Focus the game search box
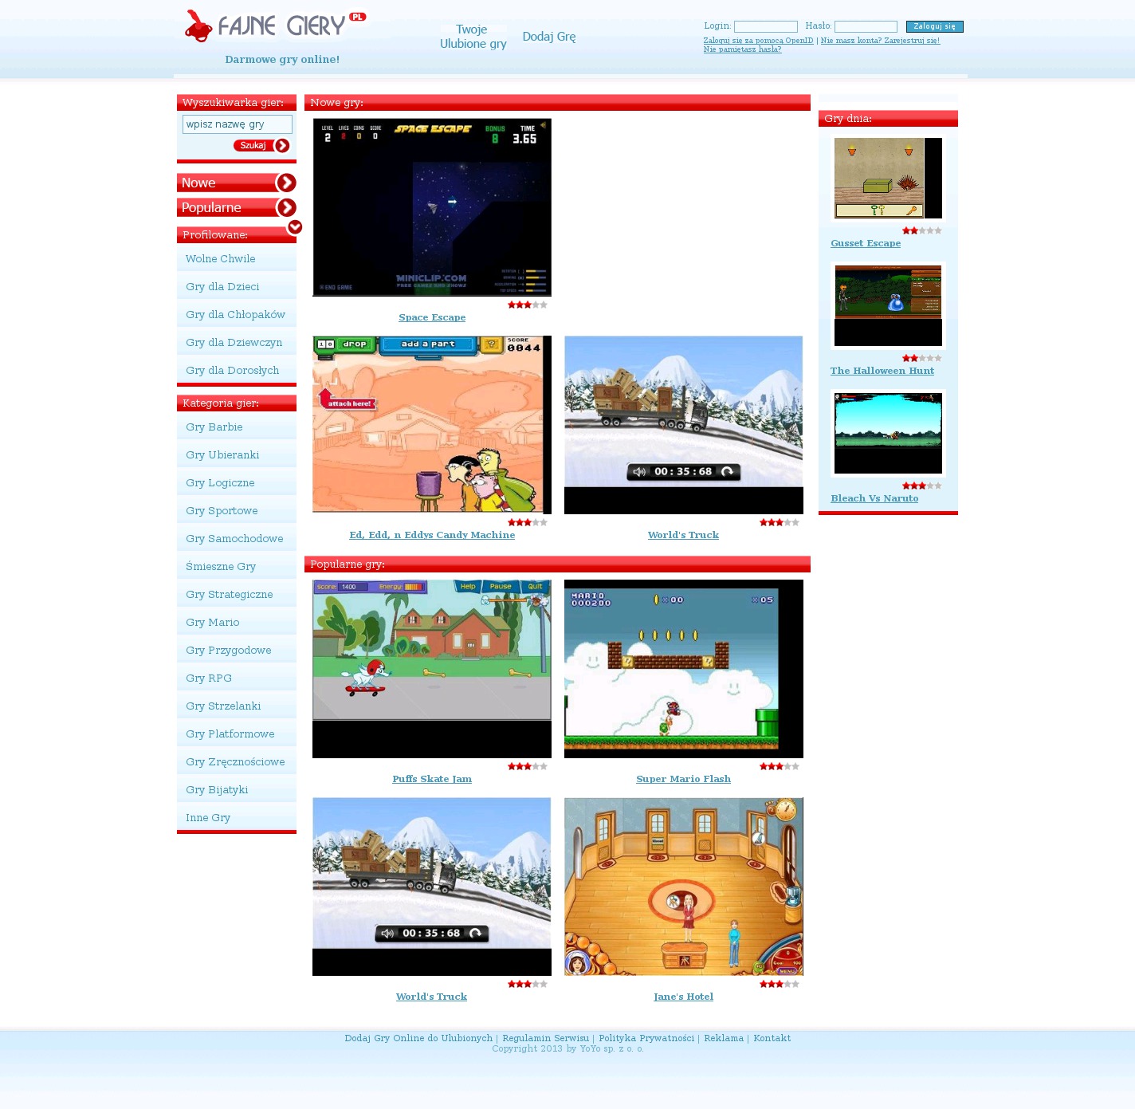The width and height of the screenshot is (1135, 1109). click(237, 124)
